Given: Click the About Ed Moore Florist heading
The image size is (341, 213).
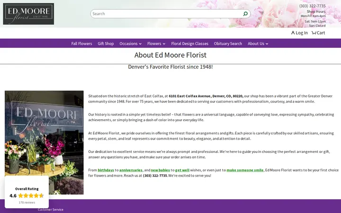Looking at the screenshot, I should click(170, 55).
